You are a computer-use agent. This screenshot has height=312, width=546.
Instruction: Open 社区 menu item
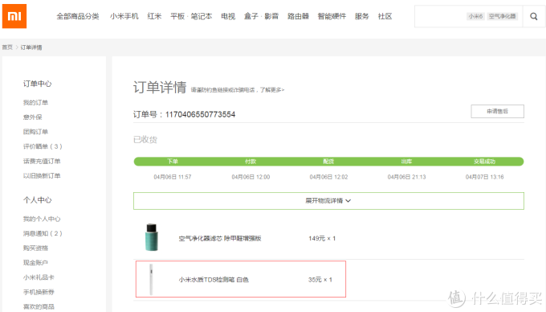385,16
